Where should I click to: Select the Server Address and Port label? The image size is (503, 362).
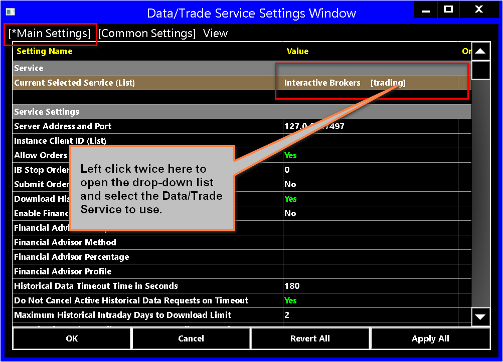(63, 126)
